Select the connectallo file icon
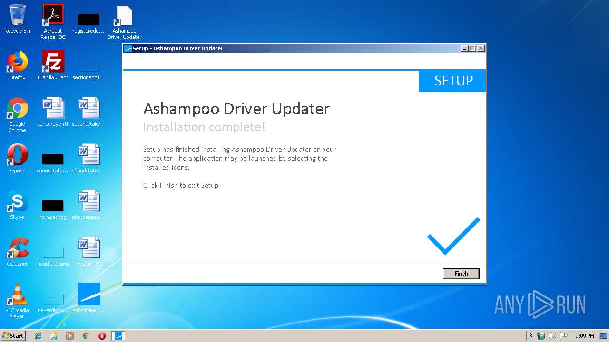This screenshot has height=342, width=609. pyautogui.click(x=53, y=162)
